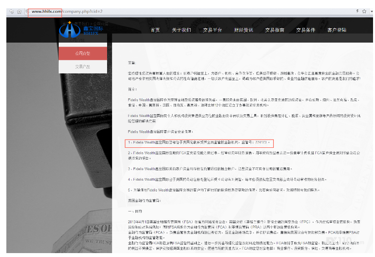
Task: Select the 交易产品 sidebar item
Action: [83, 67]
